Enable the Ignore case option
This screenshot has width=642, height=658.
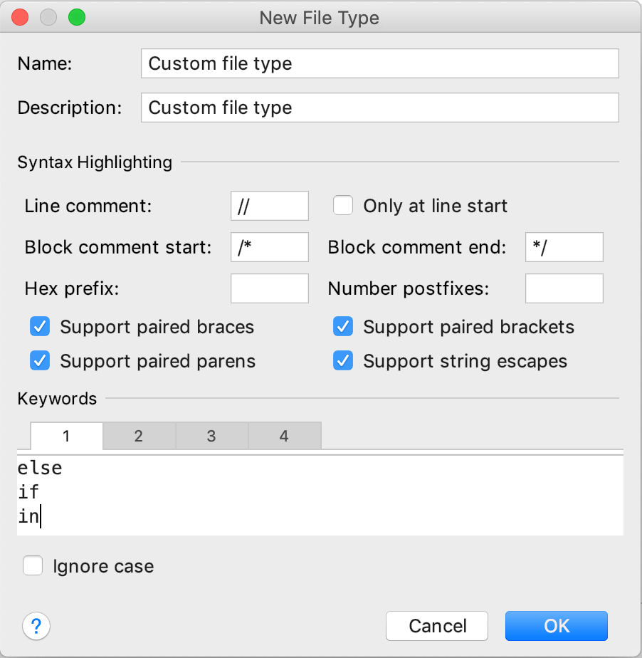[x=33, y=565]
